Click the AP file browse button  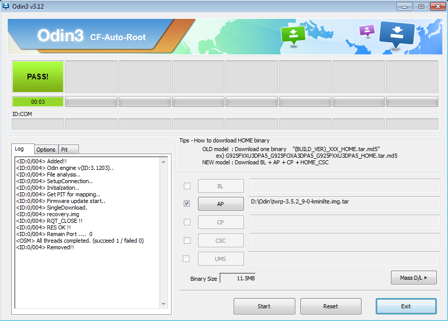(x=220, y=204)
